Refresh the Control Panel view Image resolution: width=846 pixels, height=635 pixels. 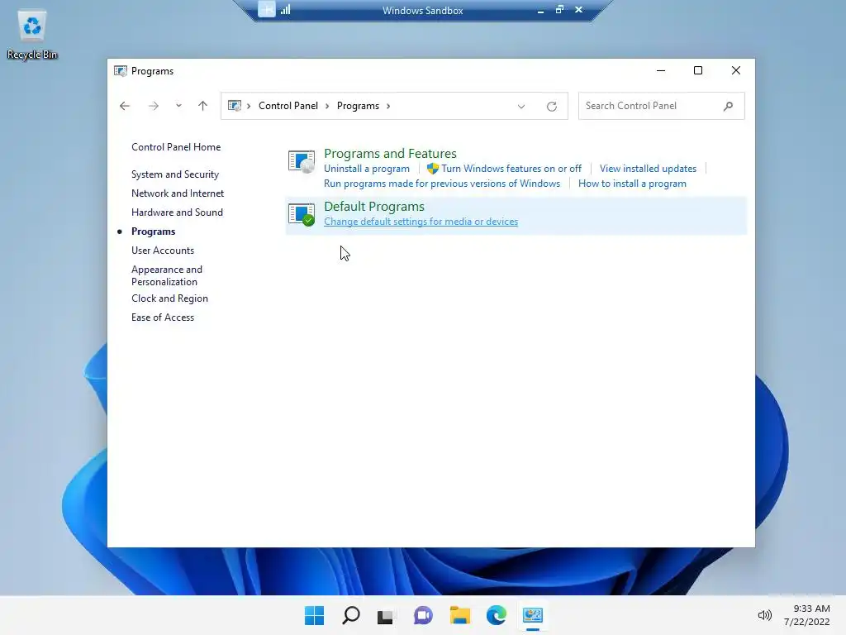(x=551, y=107)
